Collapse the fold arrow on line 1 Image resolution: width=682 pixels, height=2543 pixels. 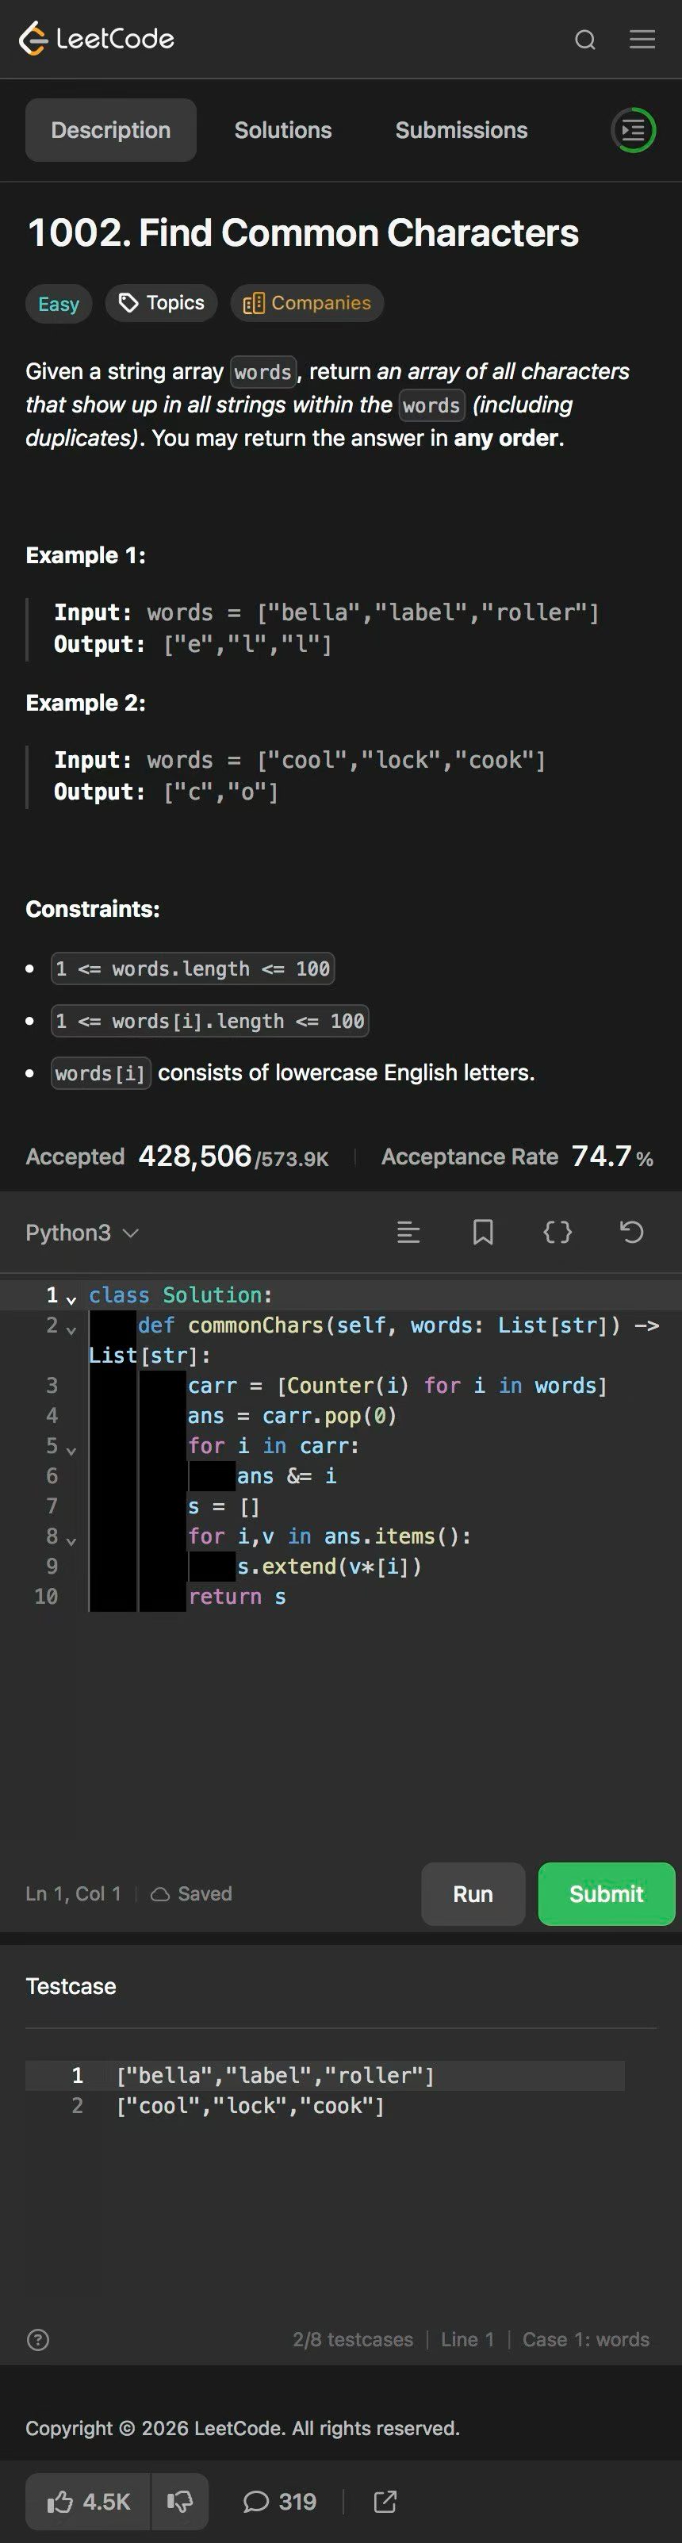click(71, 1299)
